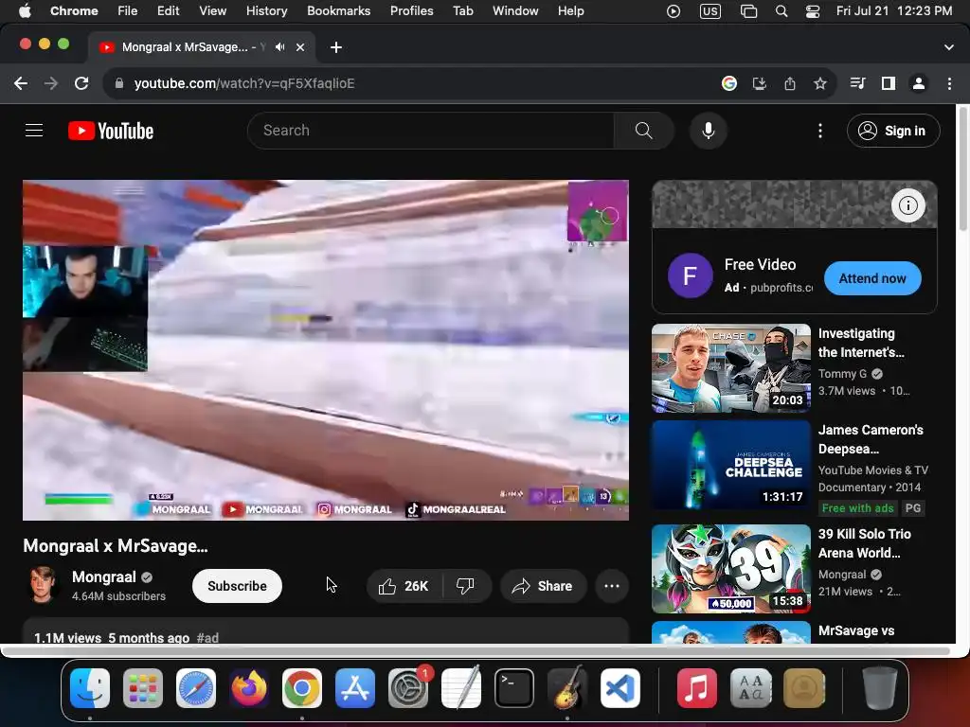Open the YouTube hamburger guide menu
Image resolution: width=970 pixels, height=727 pixels.
(x=34, y=131)
